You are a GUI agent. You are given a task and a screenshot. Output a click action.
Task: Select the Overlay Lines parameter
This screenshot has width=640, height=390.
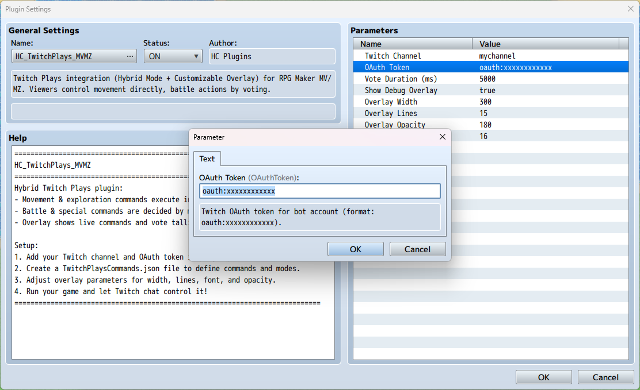coord(490,113)
